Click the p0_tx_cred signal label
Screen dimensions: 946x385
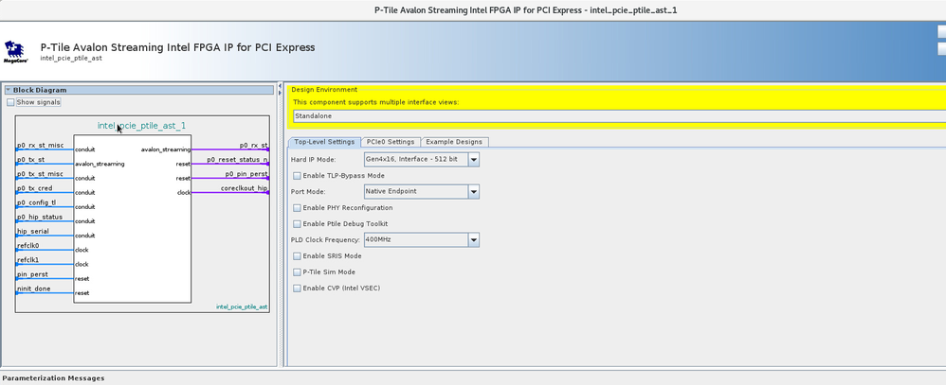pyautogui.click(x=35, y=188)
